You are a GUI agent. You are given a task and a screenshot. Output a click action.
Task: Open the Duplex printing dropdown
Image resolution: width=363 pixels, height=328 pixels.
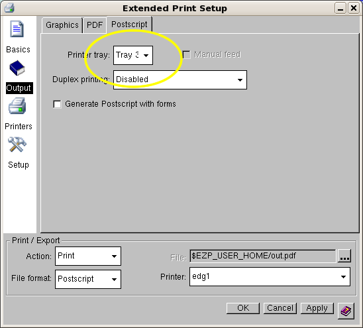pos(180,80)
